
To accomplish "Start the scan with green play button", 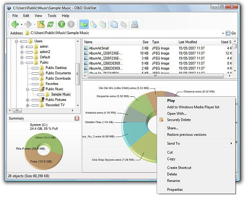I will (61, 24).
